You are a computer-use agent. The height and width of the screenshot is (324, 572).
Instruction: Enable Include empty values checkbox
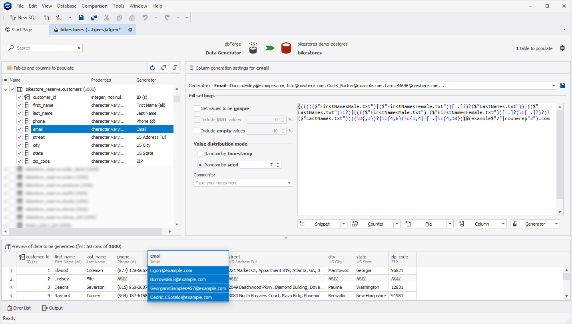pos(197,131)
